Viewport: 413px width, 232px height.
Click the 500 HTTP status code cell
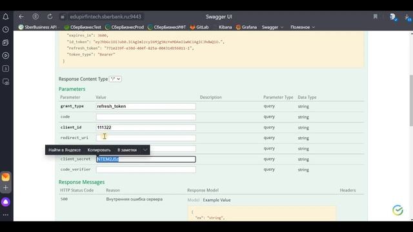point(64,199)
